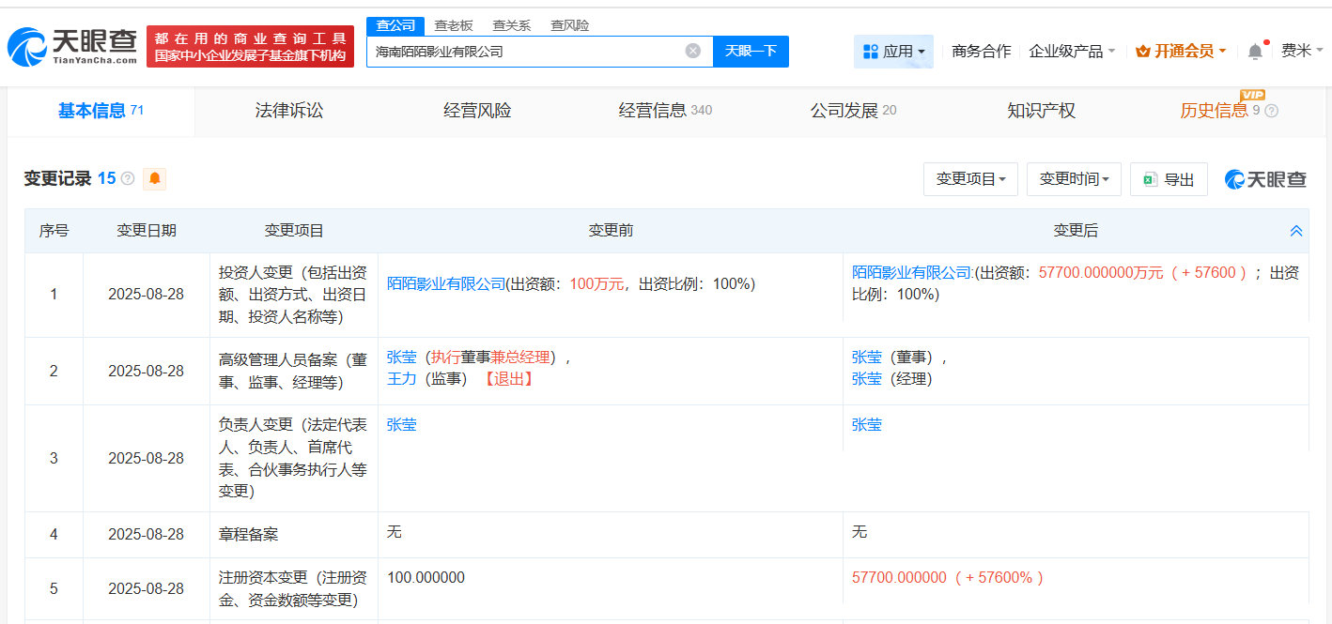Click the notification bell icon near 费米
1332x624 pixels.
pyautogui.click(x=1253, y=52)
